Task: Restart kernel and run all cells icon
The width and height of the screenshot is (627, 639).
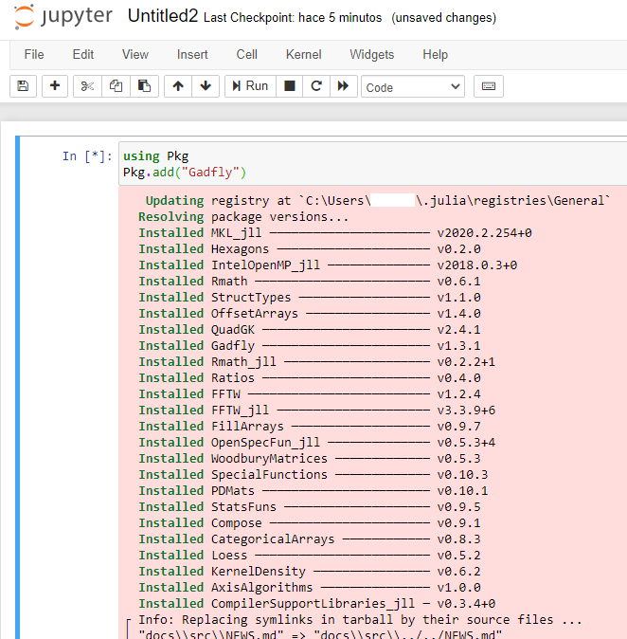Action: pos(343,86)
